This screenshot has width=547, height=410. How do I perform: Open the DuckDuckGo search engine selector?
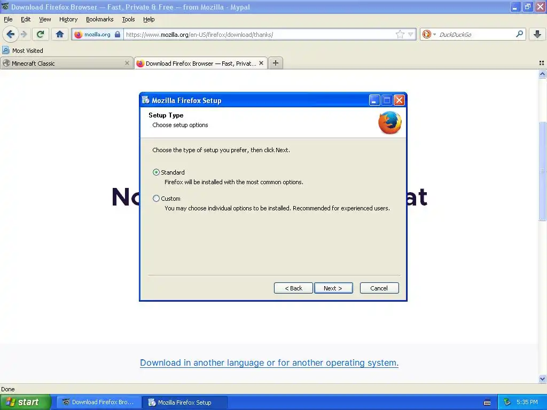pos(429,34)
